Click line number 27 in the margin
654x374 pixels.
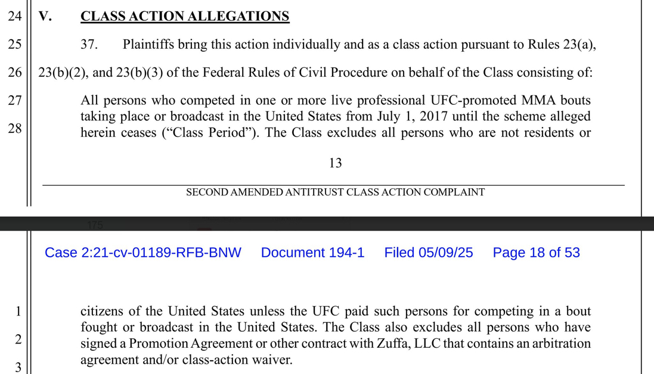(15, 101)
